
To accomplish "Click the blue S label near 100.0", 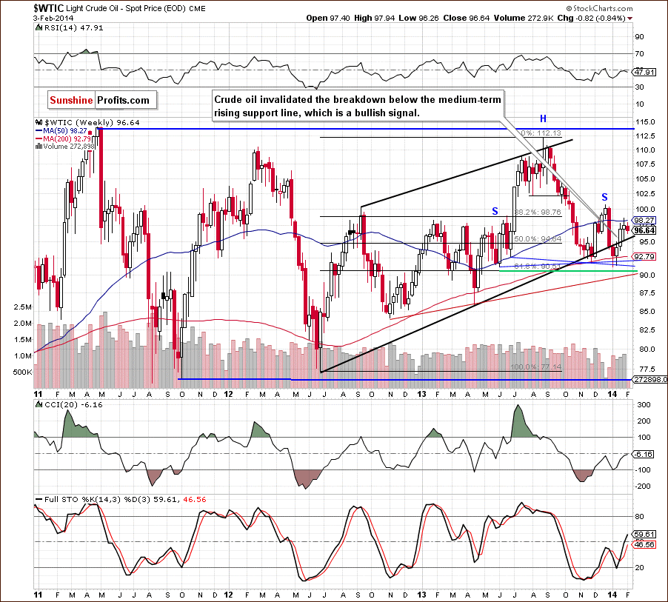I will click(604, 197).
